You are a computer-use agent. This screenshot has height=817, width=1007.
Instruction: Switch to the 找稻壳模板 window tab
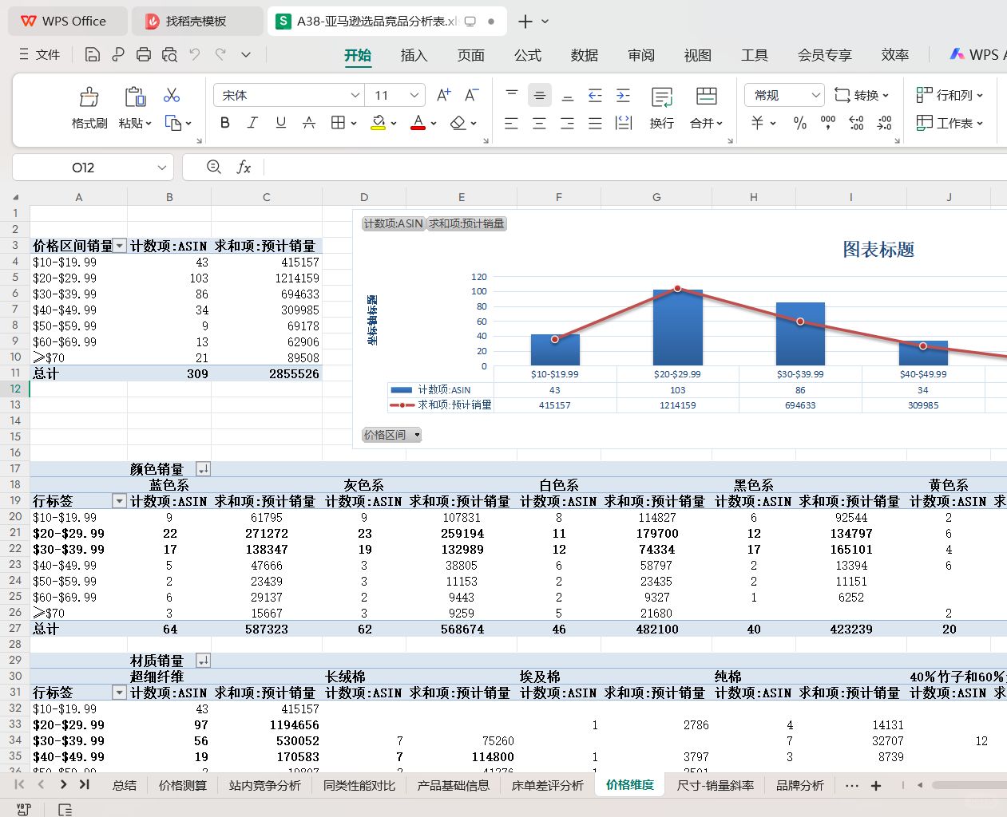pyautogui.click(x=196, y=22)
